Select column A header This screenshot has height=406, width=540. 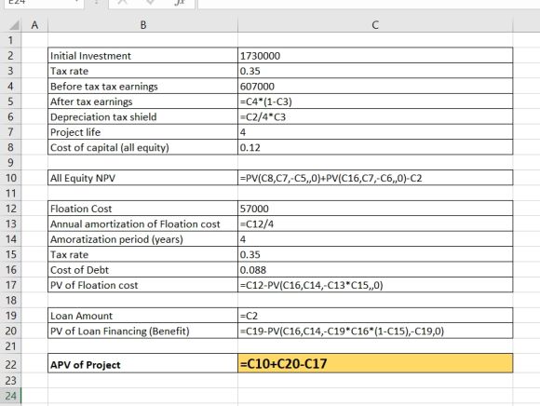(x=34, y=25)
